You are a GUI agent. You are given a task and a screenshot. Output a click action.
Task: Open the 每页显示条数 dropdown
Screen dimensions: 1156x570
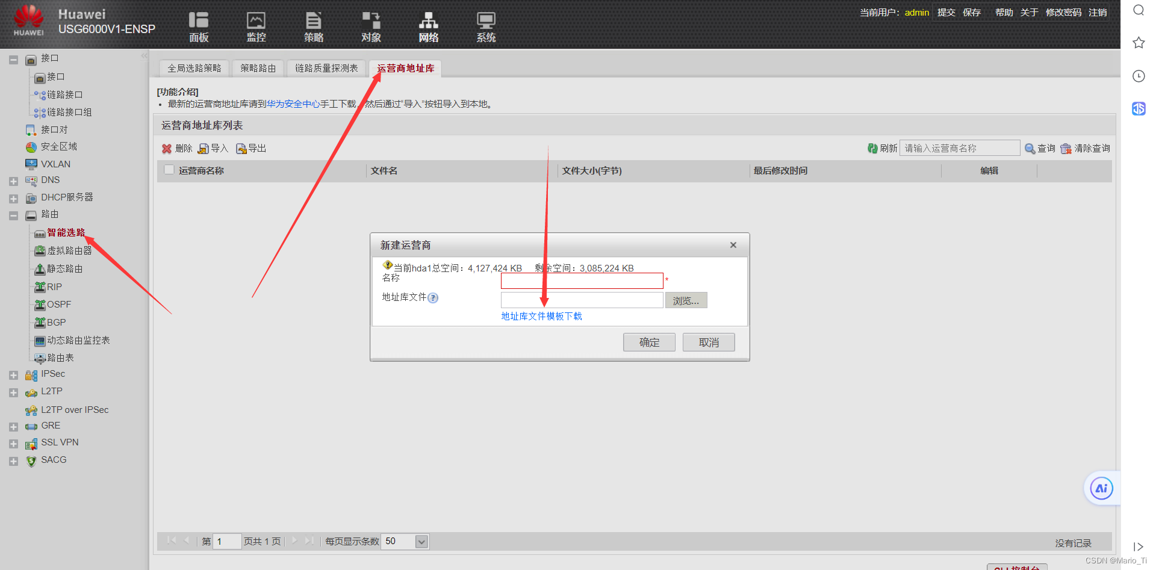coord(421,542)
